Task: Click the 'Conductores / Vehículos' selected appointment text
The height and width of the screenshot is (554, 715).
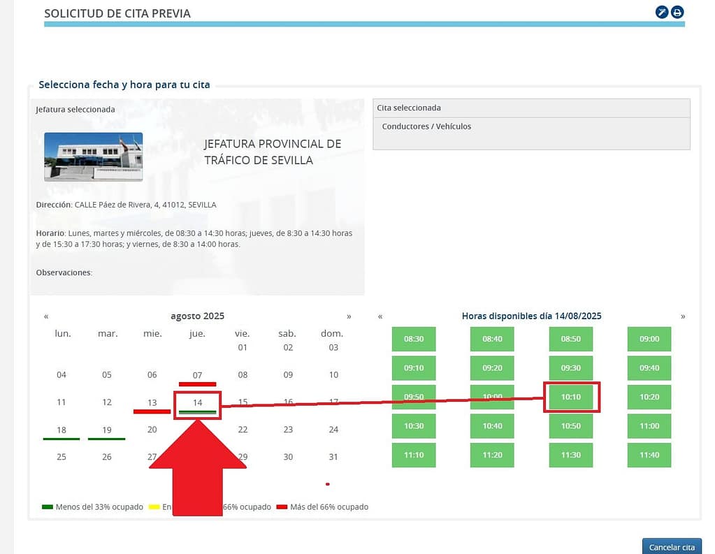Action: pos(426,126)
